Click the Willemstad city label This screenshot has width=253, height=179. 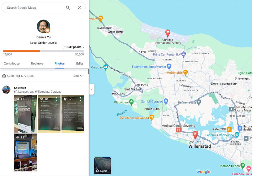tap(200, 146)
